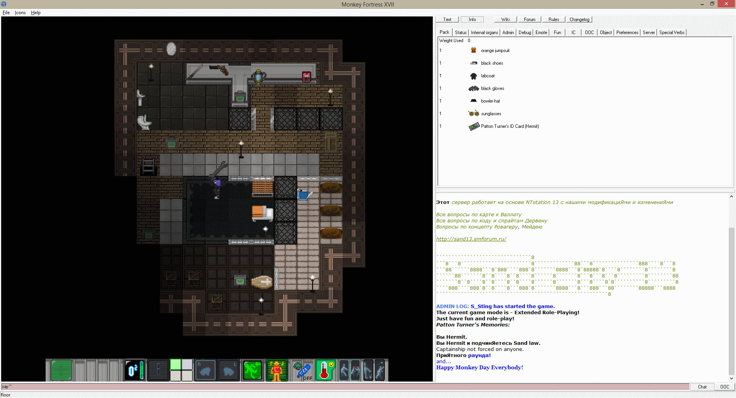The image size is (736, 398).
Task: Pick up the knife on the table
Action: [x=195, y=72]
